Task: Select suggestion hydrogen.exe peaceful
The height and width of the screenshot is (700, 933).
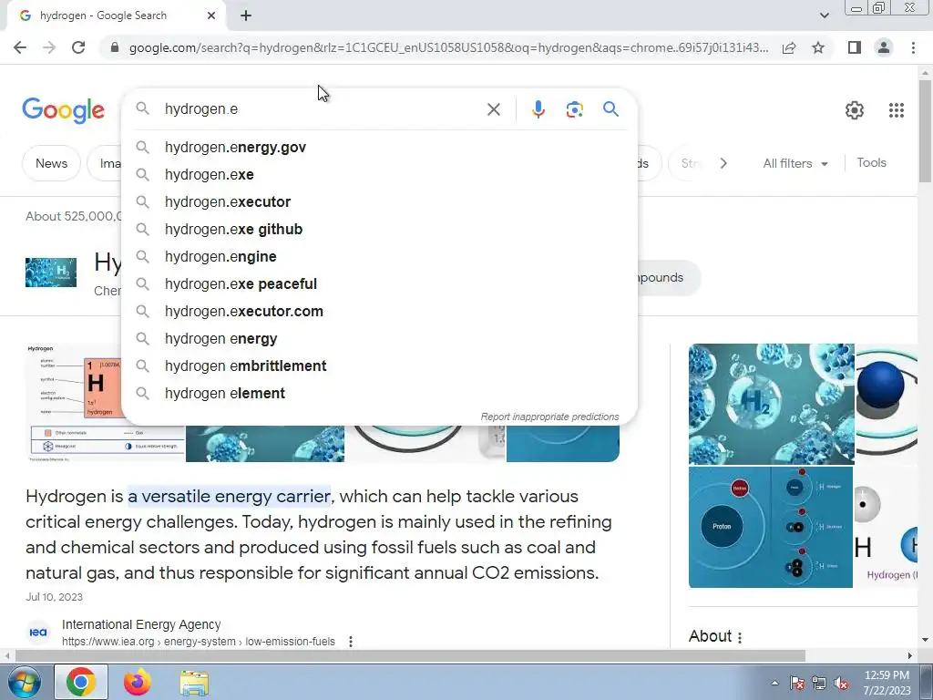Action: (x=379, y=284)
